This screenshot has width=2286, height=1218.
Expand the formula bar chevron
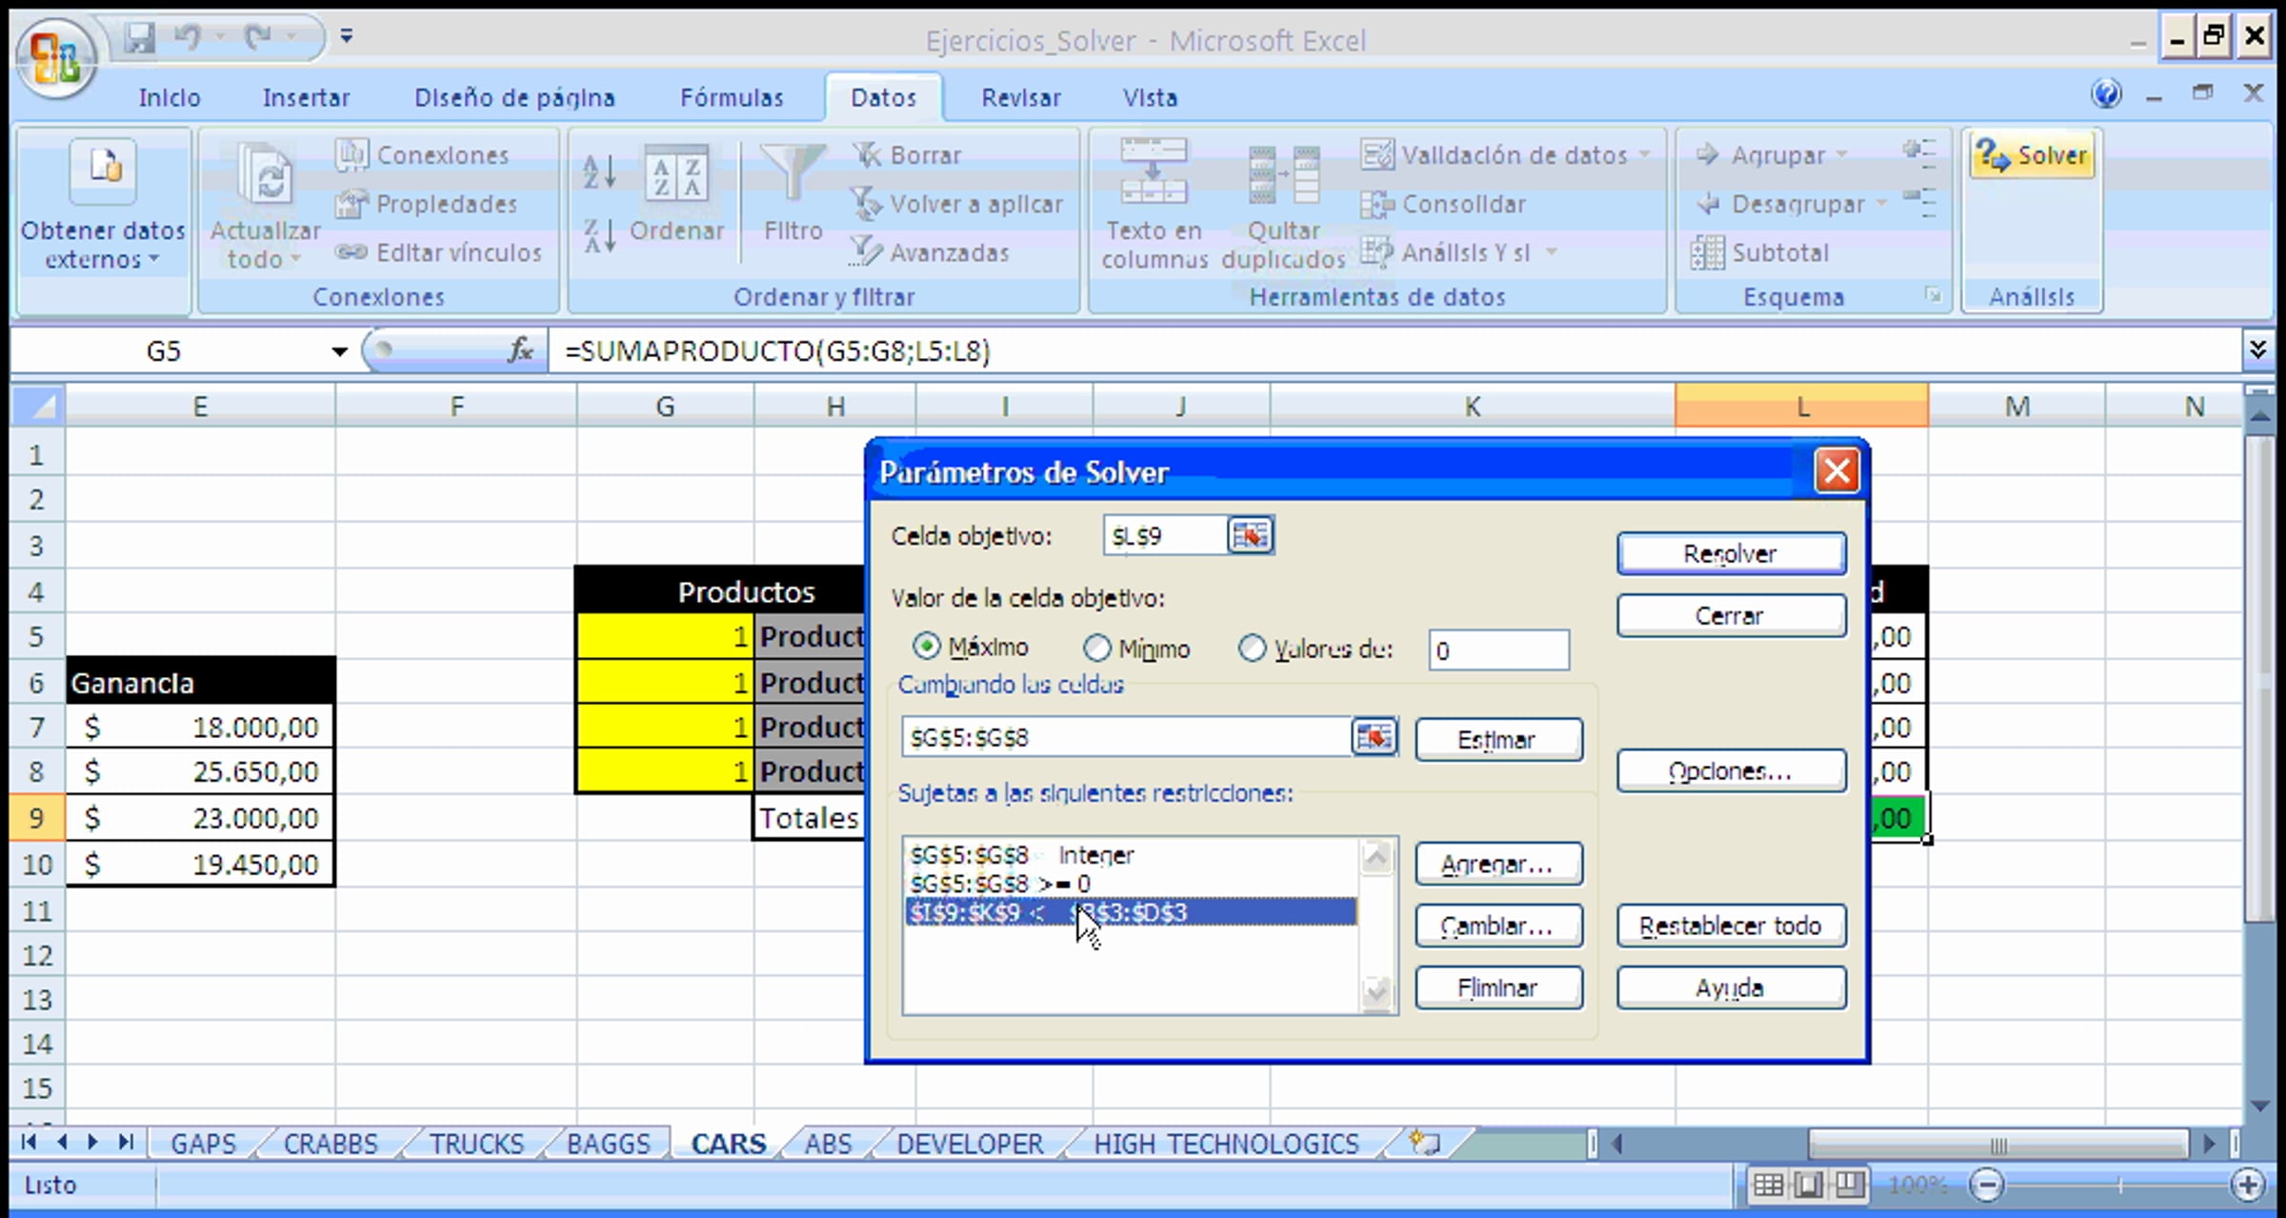click(x=2257, y=349)
